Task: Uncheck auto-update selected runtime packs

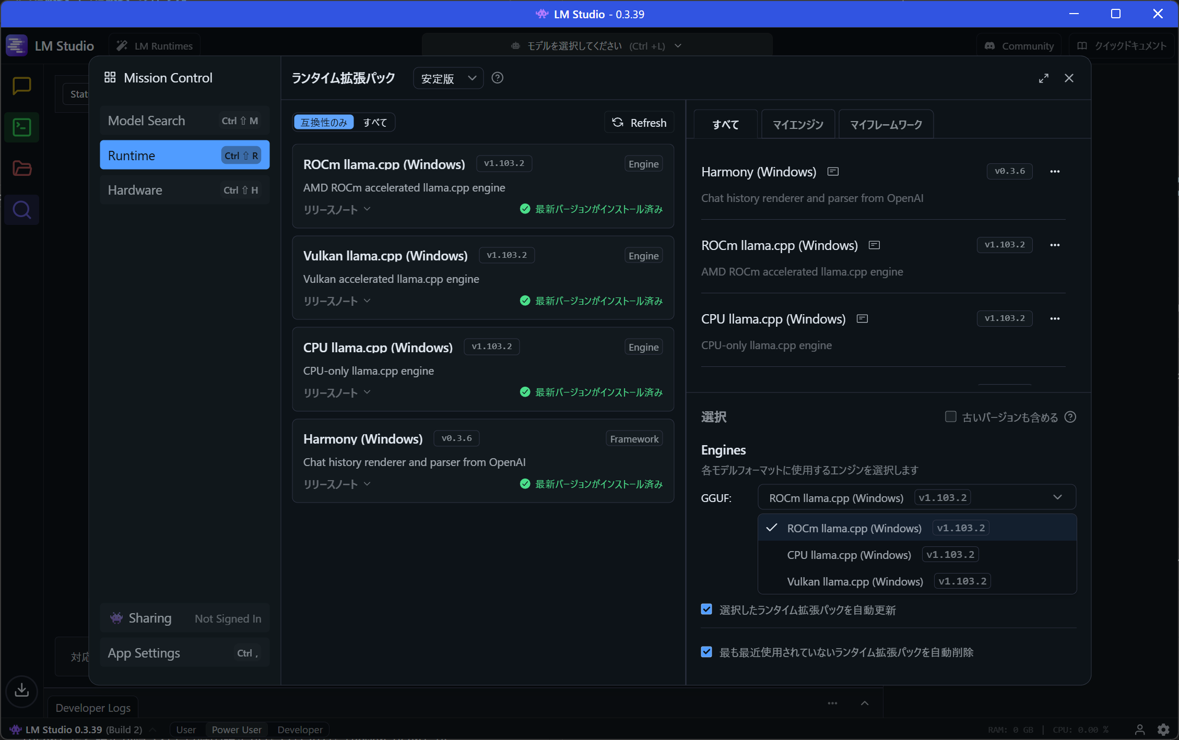Action: [706, 610]
